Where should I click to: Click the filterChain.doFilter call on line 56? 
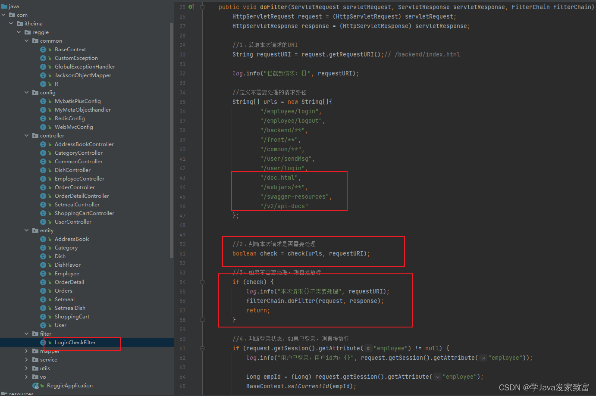[315, 301]
